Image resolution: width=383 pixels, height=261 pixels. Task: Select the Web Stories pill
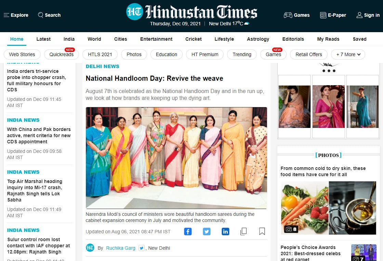click(x=22, y=54)
